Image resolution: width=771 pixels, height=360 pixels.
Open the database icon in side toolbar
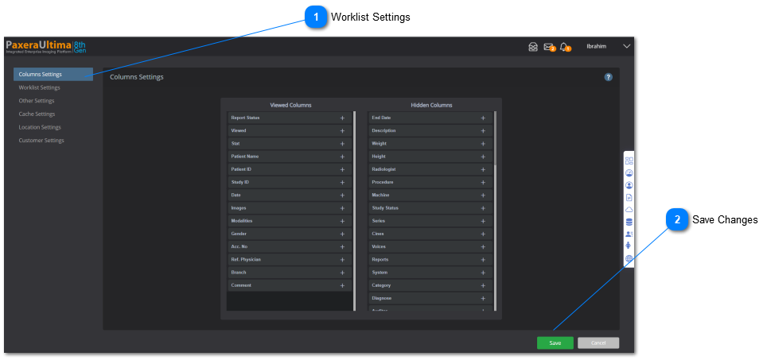(x=629, y=222)
